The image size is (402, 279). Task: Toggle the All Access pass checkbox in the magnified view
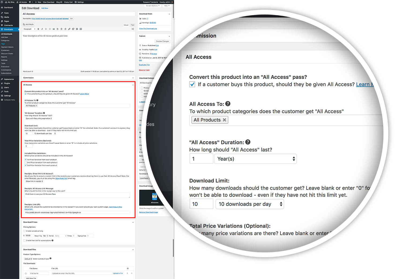(x=192, y=85)
